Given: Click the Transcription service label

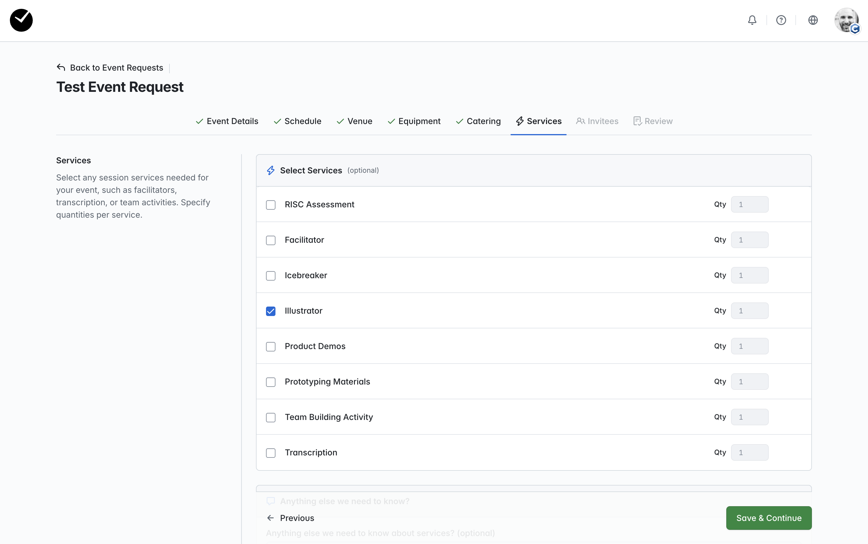Looking at the screenshot, I should coord(311,453).
